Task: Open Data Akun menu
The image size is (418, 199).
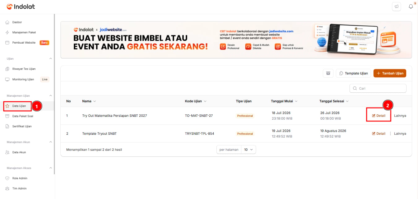Action: (x=19, y=152)
